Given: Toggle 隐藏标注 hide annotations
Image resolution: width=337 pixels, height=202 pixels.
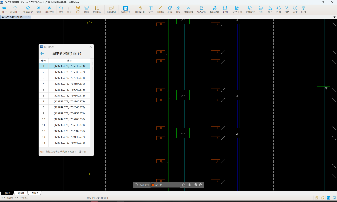Looking at the screenshot, I should 189,10.
